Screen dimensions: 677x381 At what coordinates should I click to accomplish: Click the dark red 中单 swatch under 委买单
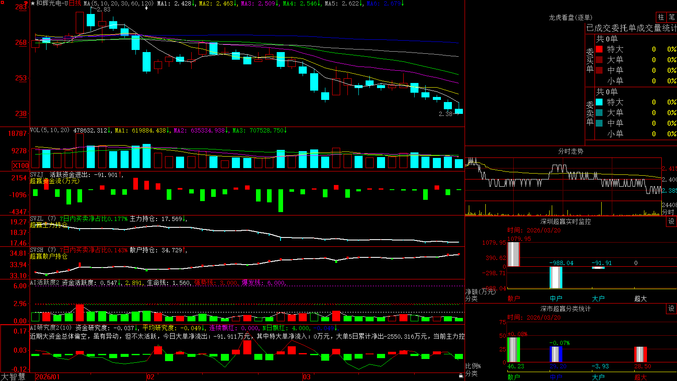599,70
